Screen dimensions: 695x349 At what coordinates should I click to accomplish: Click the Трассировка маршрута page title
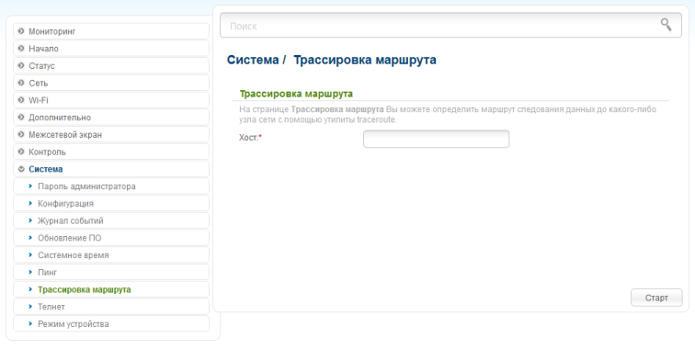pyautogui.click(x=365, y=60)
